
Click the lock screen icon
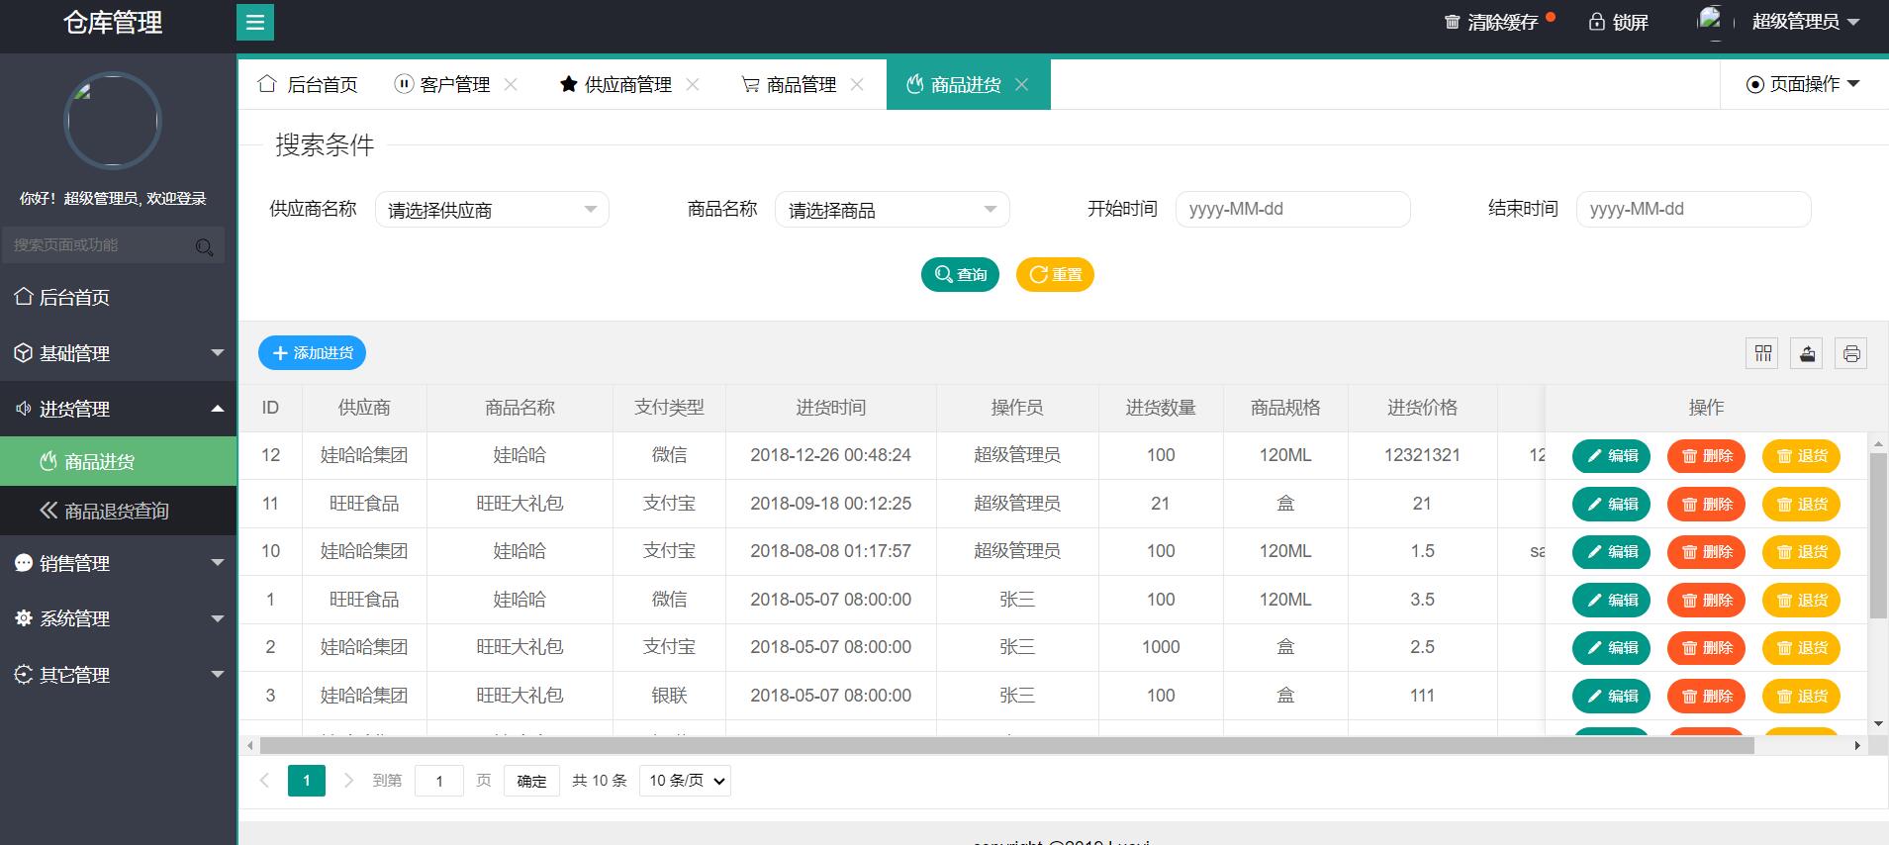1596,22
